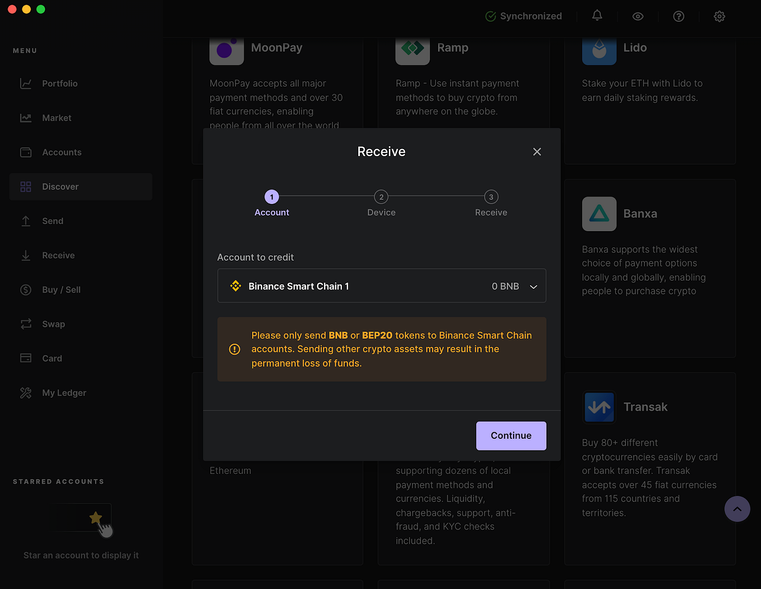761x589 pixels.
Task: Open the notifications bell
Action: [x=597, y=16]
